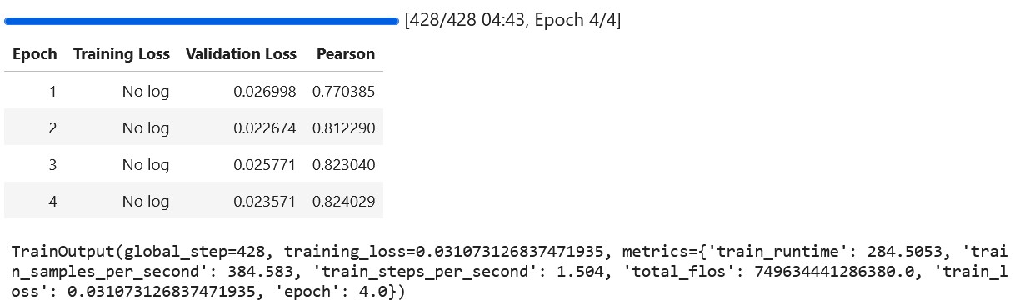Click validation loss value 0.023571
This screenshot has width=1015, height=301.
coord(265,202)
